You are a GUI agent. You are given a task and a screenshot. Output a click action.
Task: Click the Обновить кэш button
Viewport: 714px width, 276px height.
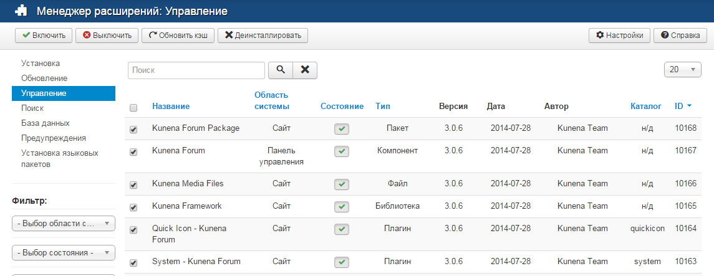point(178,36)
